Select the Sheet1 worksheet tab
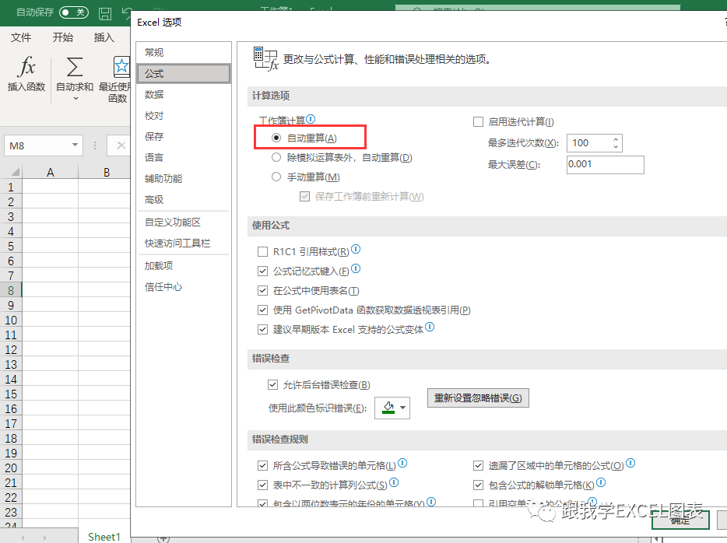 (104, 537)
